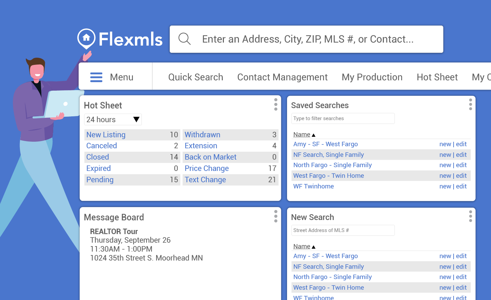Click edit for NF Search, Single Family in Saved Searches
491x300 pixels.
tap(461, 155)
